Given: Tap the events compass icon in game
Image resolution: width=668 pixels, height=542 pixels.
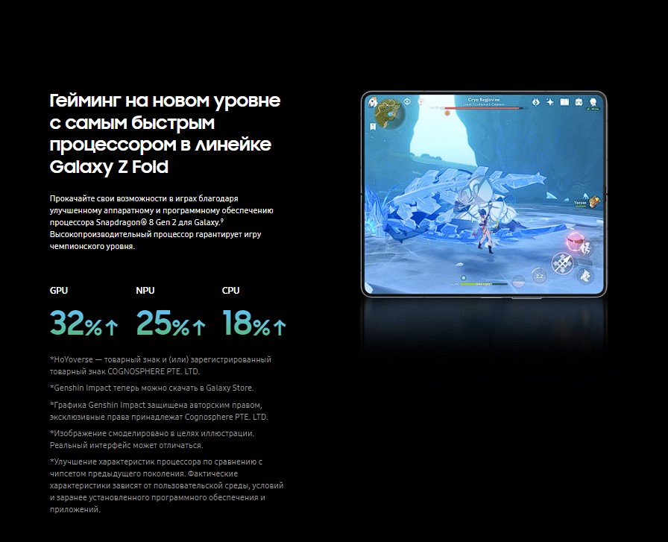Looking at the screenshot, I should click(x=536, y=102).
